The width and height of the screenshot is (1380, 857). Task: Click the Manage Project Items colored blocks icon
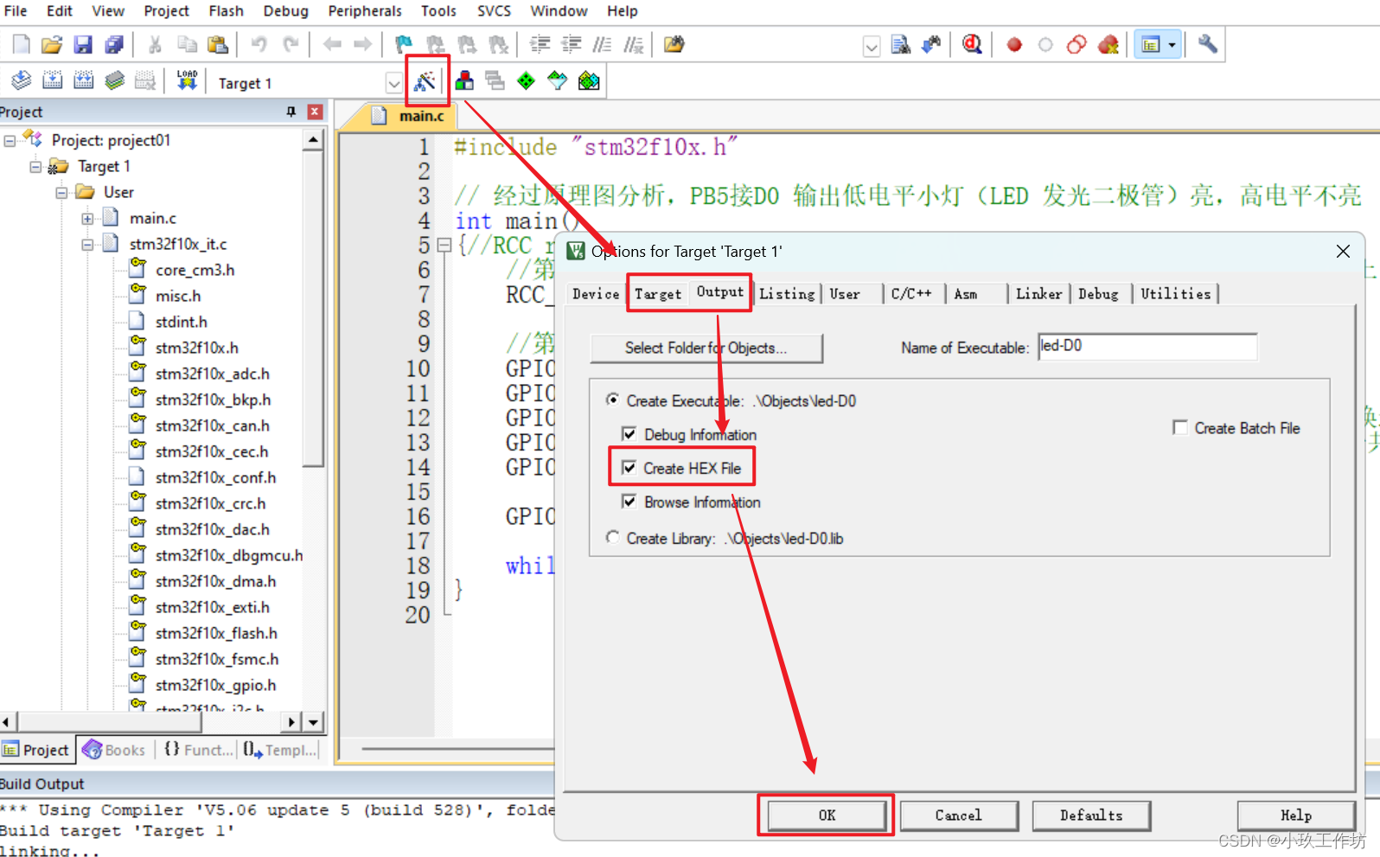click(464, 81)
